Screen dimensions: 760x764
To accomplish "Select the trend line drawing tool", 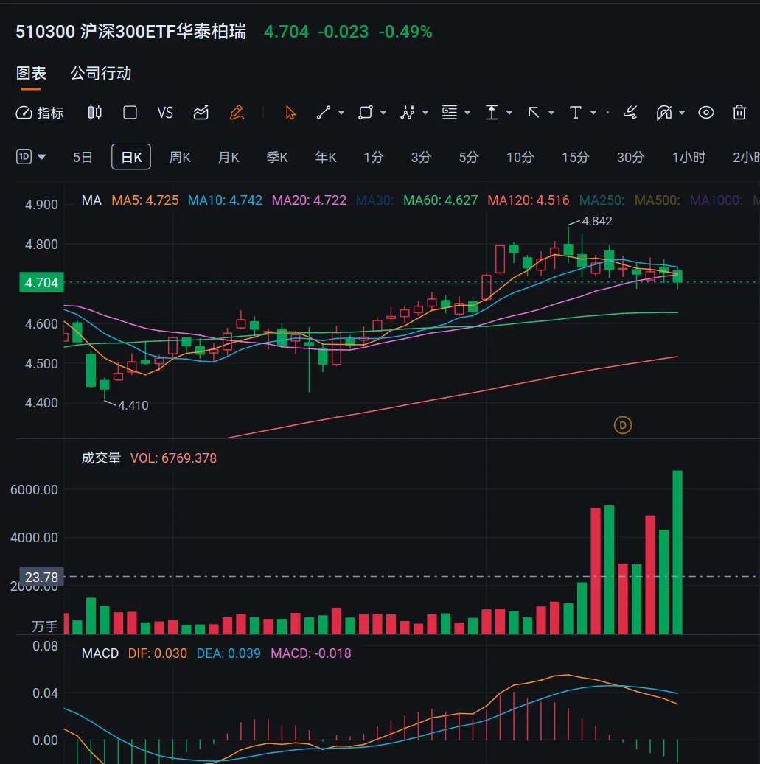I will click(324, 113).
